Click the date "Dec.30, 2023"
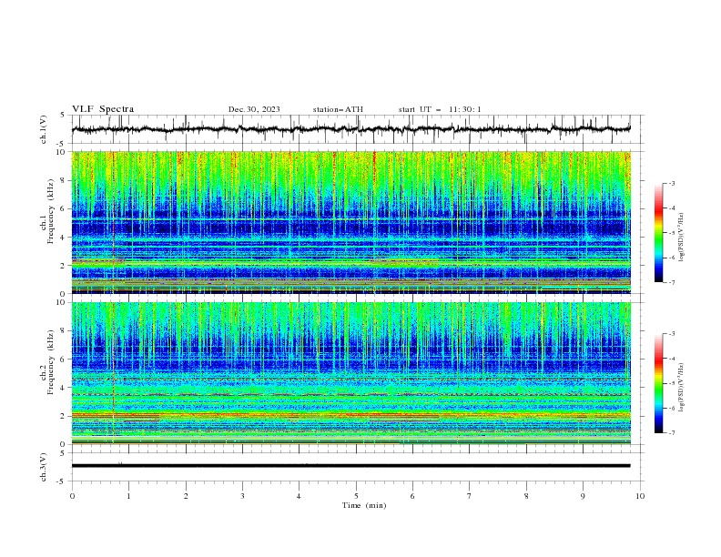Viewport: 721px width, 557px height. pos(254,109)
